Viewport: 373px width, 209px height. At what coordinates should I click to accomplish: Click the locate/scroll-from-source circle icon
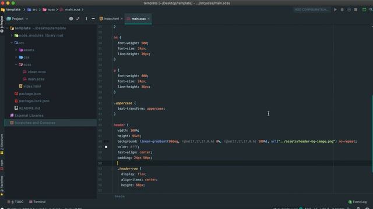71,19
